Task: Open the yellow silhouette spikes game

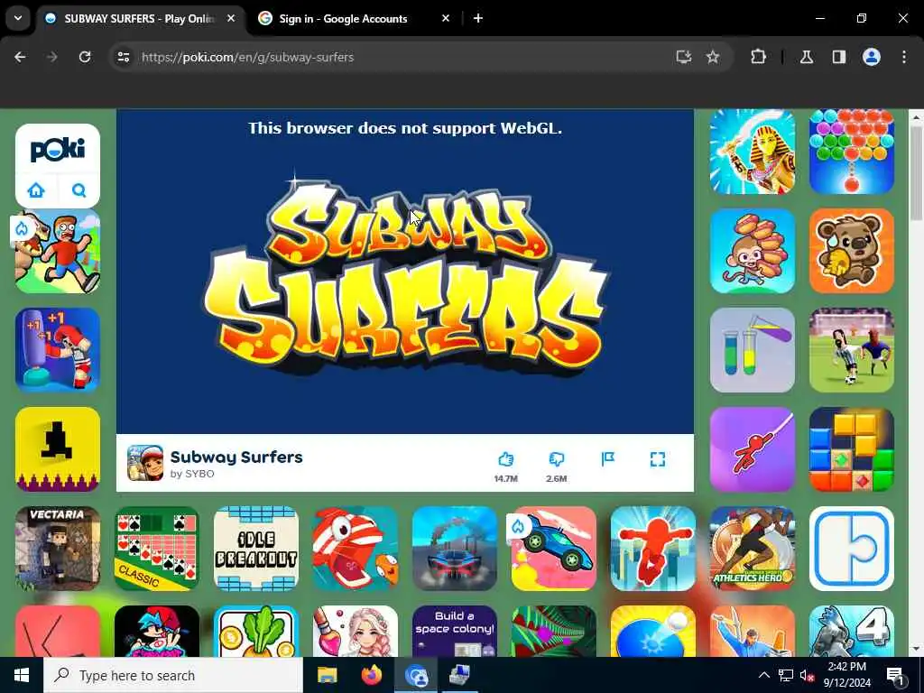Action: (58, 449)
